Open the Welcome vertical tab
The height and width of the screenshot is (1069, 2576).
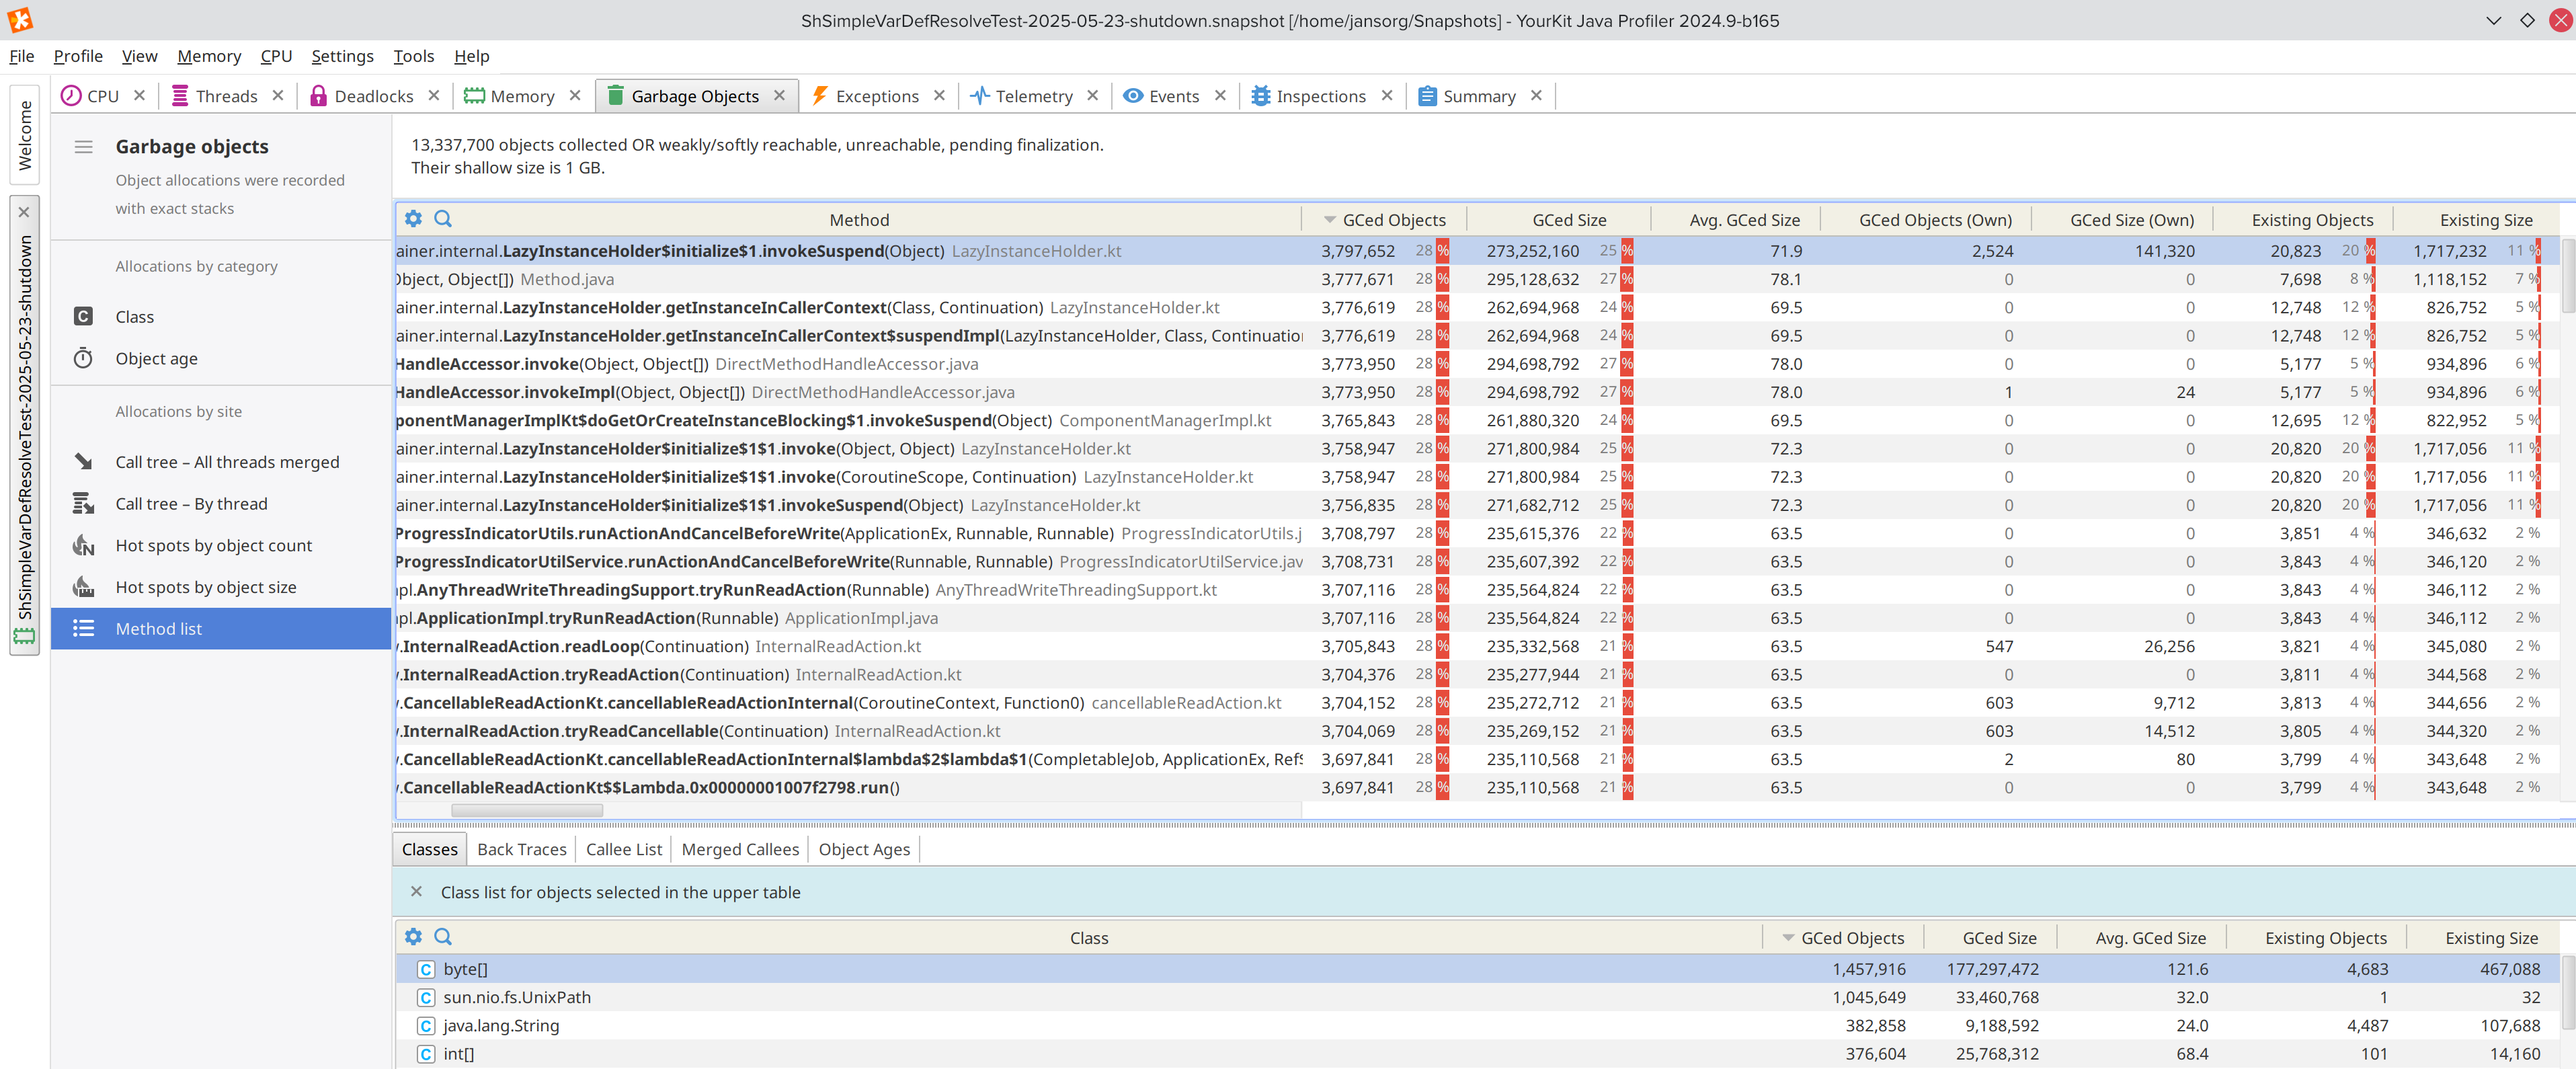click(x=25, y=135)
